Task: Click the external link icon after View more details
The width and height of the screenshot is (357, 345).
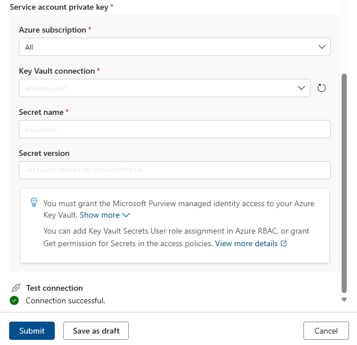Action: [284, 244]
